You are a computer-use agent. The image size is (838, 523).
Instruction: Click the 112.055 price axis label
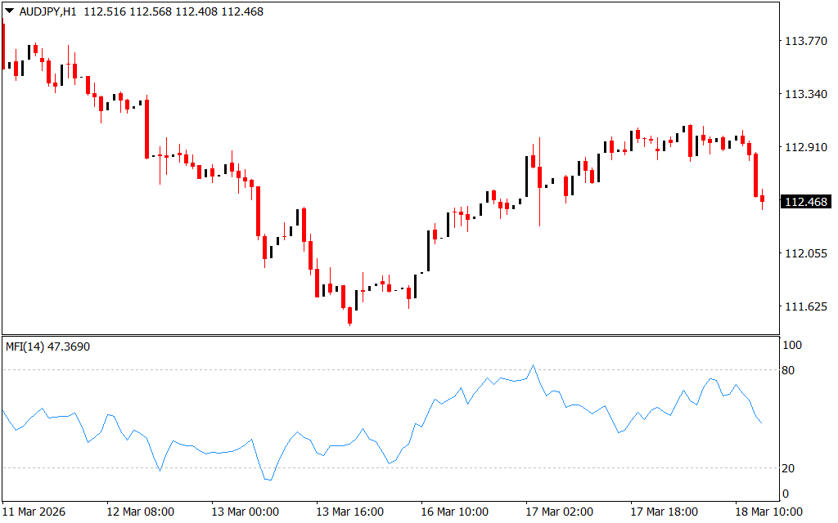click(805, 253)
